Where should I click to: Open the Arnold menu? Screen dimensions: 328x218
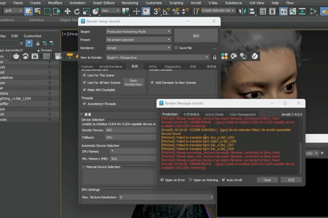(x=196, y=3)
